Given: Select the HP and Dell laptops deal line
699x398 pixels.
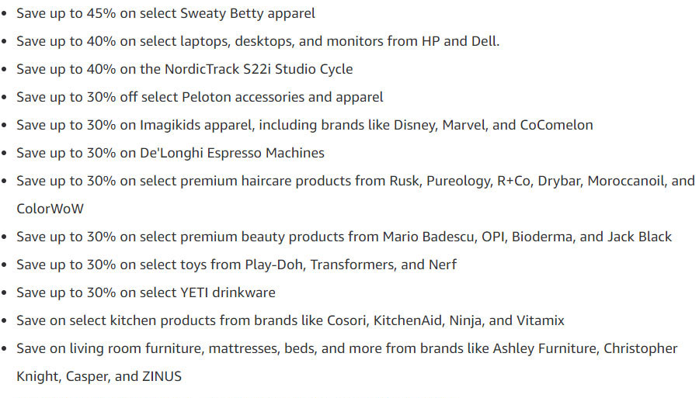Looking at the screenshot, I should coord(258,41).
